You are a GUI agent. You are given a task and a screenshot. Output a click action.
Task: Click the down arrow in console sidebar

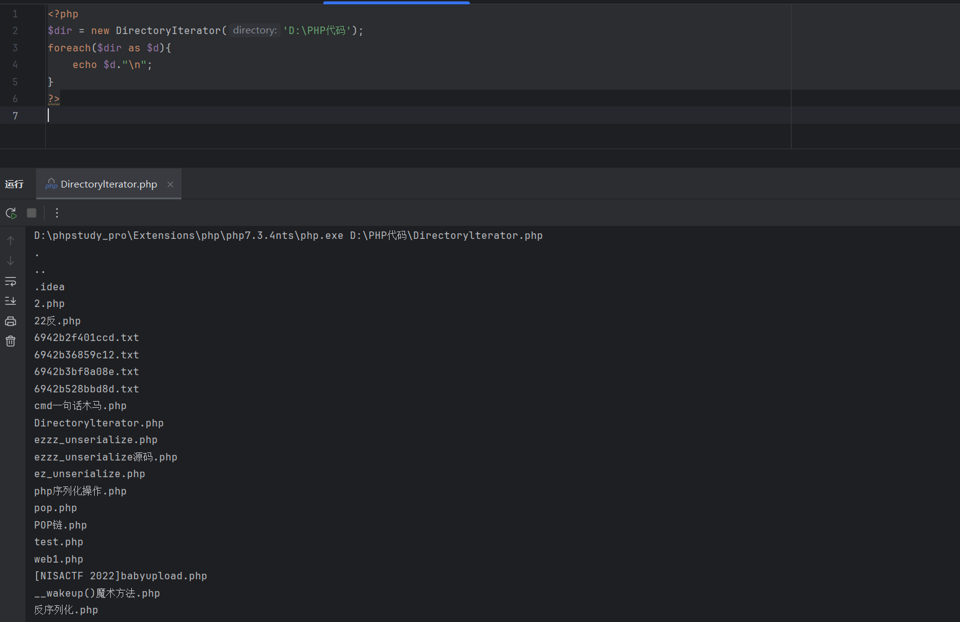click(x=11, y=261)
